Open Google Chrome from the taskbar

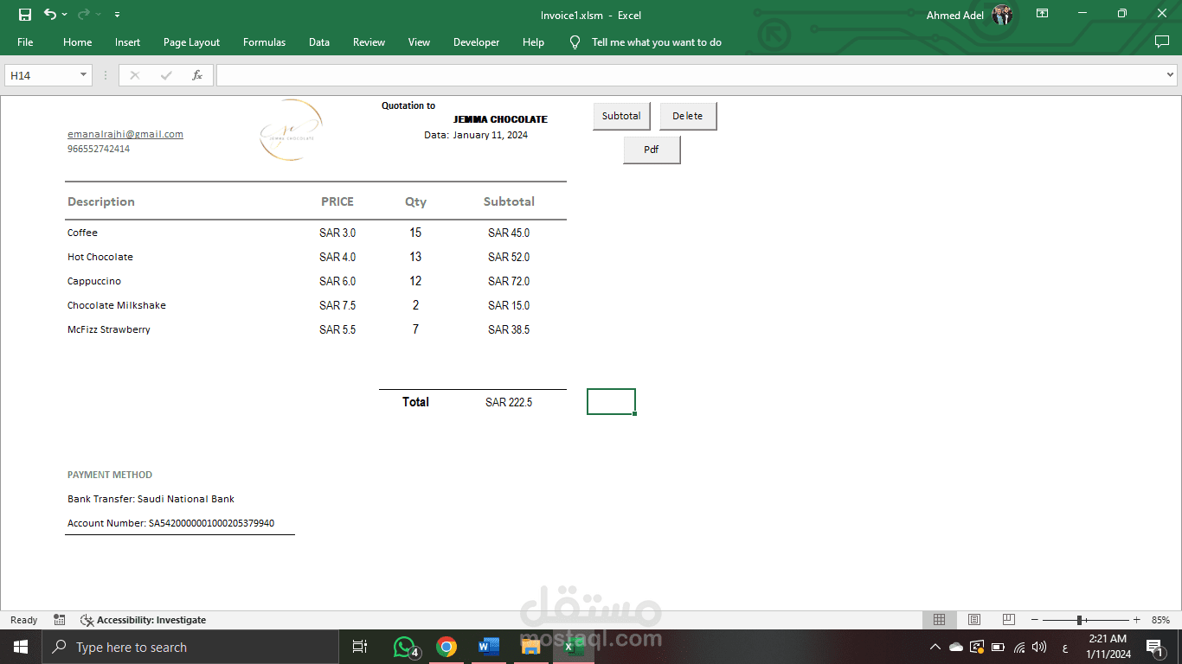[446, 647]
